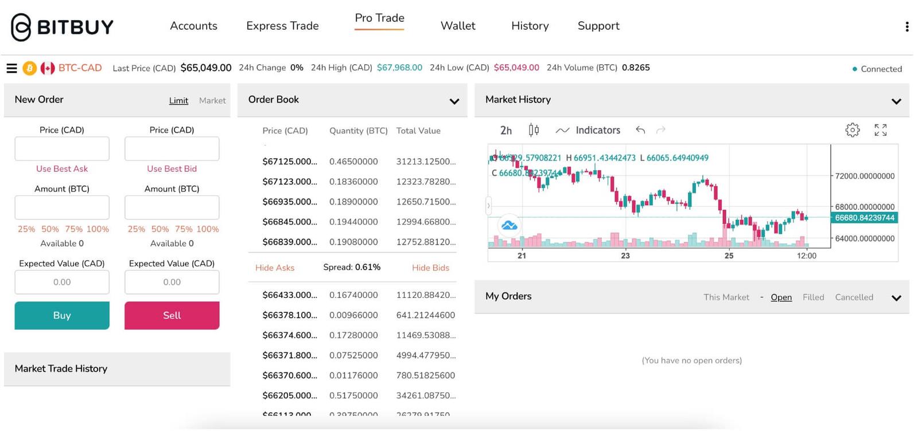The height and width of the screenshot is (432, 918).
Task: Click Use Best Ask link
Action: [x=62, y=168]
